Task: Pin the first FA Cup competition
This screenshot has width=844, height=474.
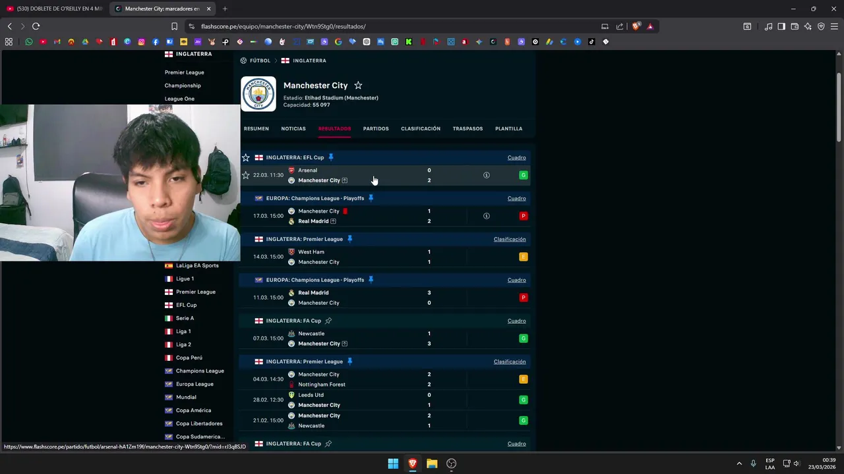Action: point(328,321)
